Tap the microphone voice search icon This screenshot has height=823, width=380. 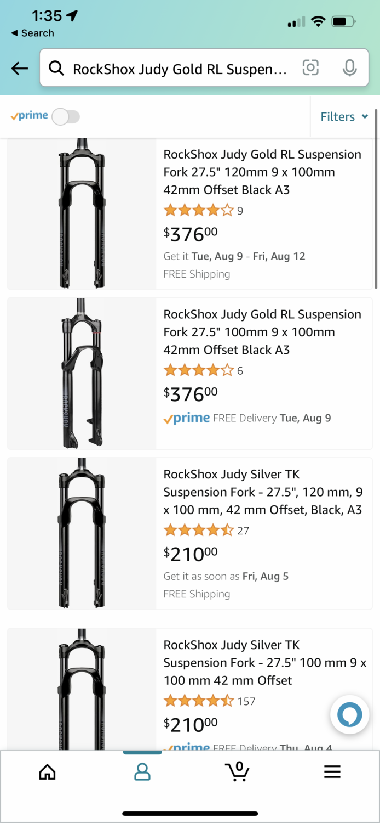click(x=349, y=68)
